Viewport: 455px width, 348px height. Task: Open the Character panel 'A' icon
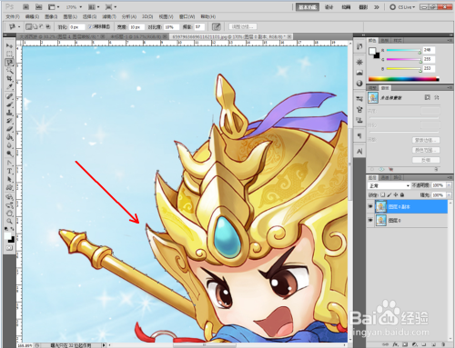click(359, 151)
